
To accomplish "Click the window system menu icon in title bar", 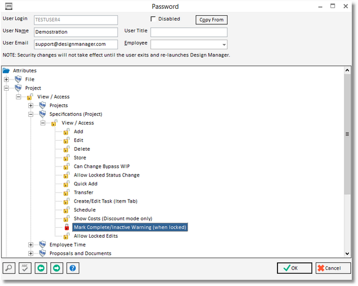I will [9, 6].
